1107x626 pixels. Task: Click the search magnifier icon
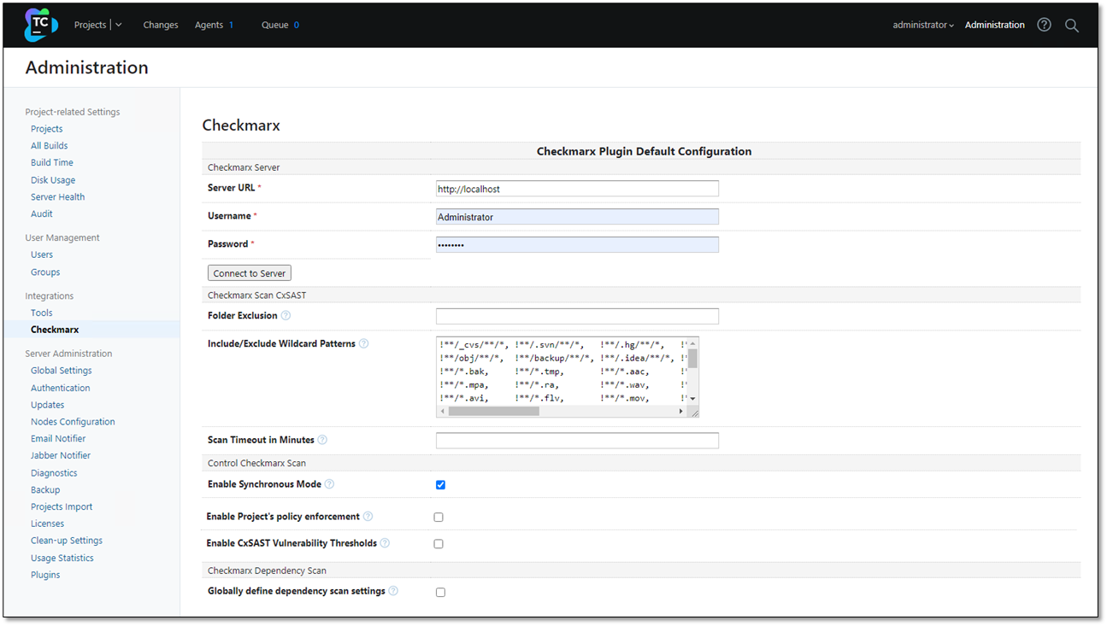click(1071, 26)
